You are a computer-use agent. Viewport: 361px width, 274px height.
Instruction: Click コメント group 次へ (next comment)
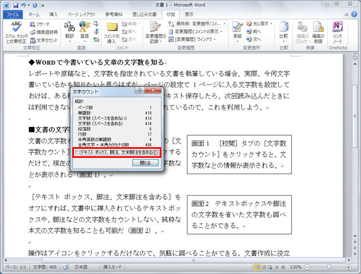click(x=129, y=39)
